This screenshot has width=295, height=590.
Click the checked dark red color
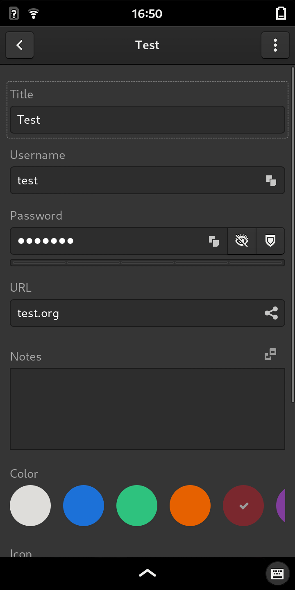click(x=243, y=506)
